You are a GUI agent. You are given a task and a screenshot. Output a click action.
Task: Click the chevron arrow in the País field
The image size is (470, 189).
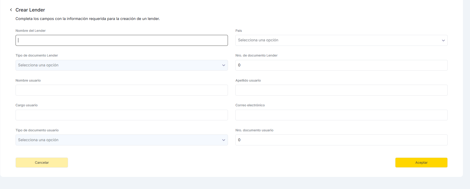click(x=443, y=40)
